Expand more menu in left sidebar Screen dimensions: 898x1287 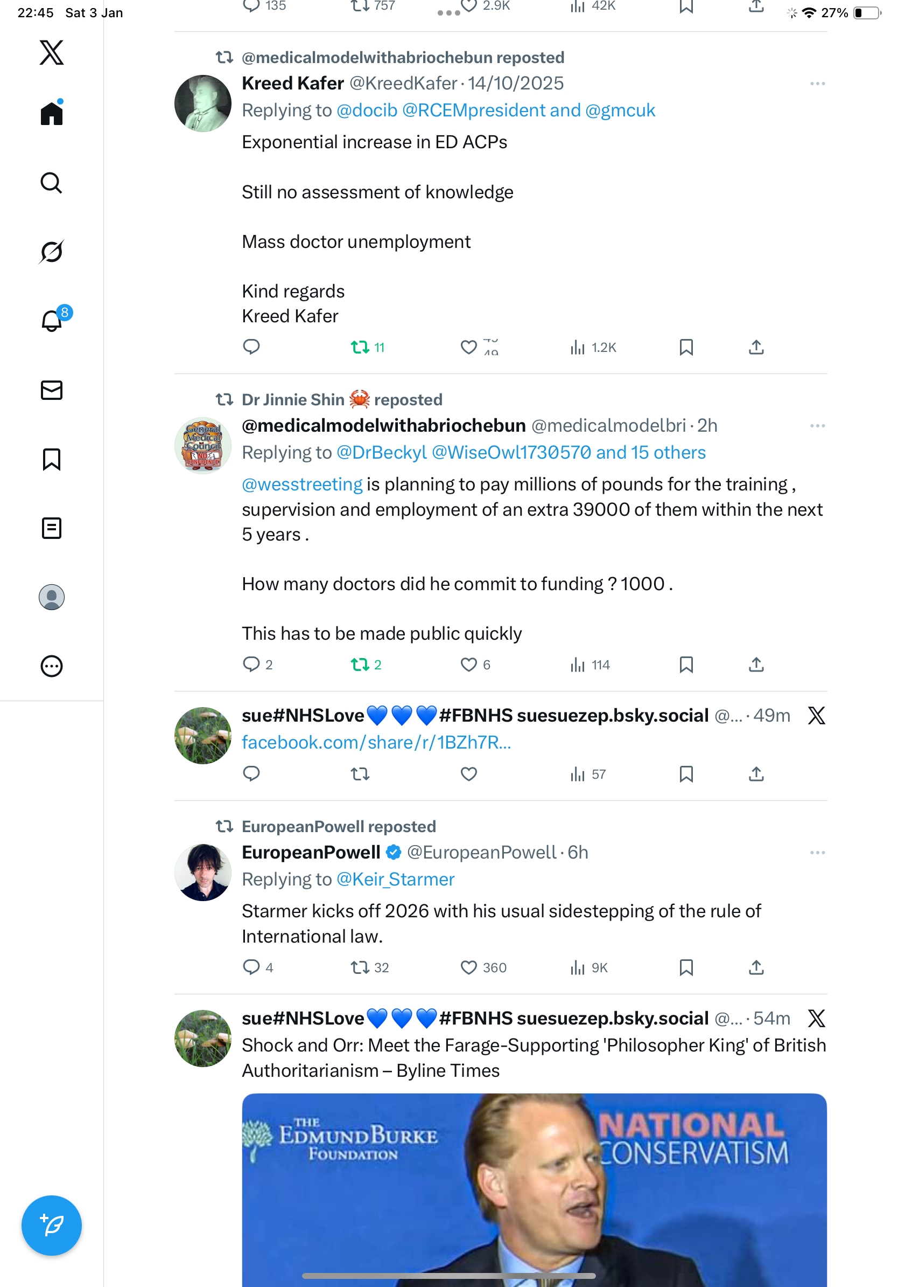click(52, 666)
